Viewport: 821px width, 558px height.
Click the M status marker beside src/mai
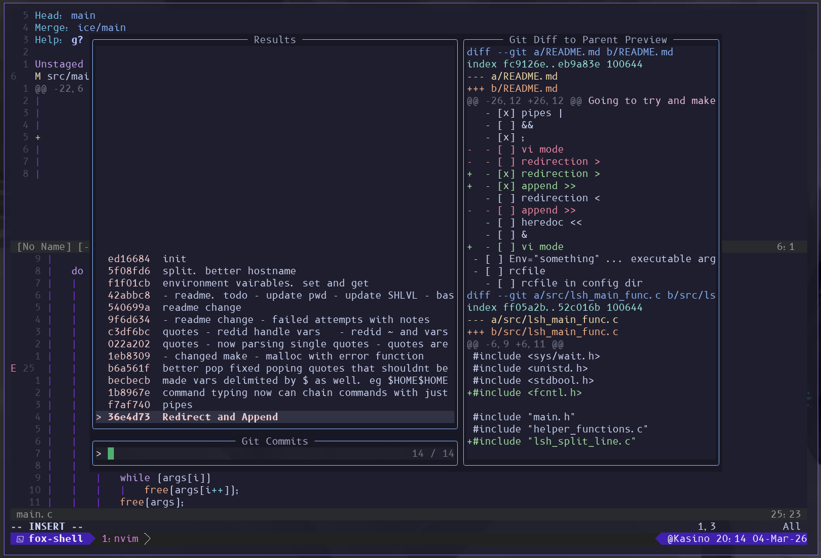[x=38, y=76]
